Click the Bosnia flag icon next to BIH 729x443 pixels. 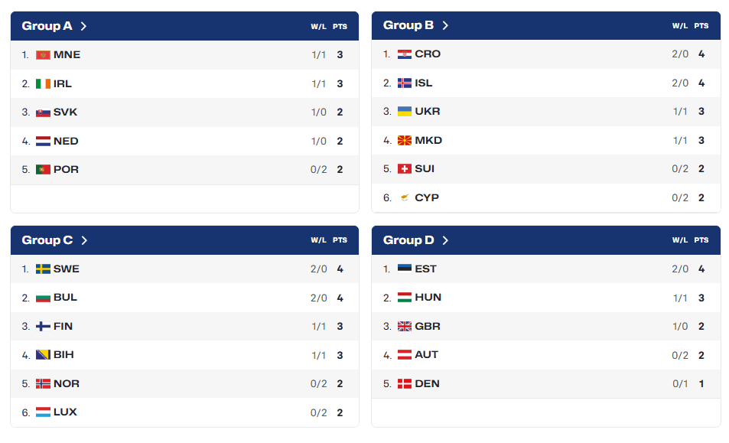(43, 355)
